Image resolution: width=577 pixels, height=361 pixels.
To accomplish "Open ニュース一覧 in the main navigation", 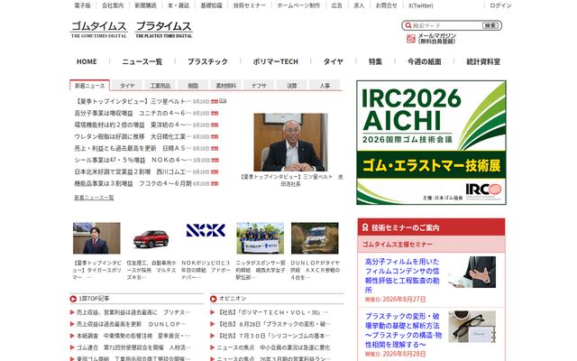I will [142, 61].
